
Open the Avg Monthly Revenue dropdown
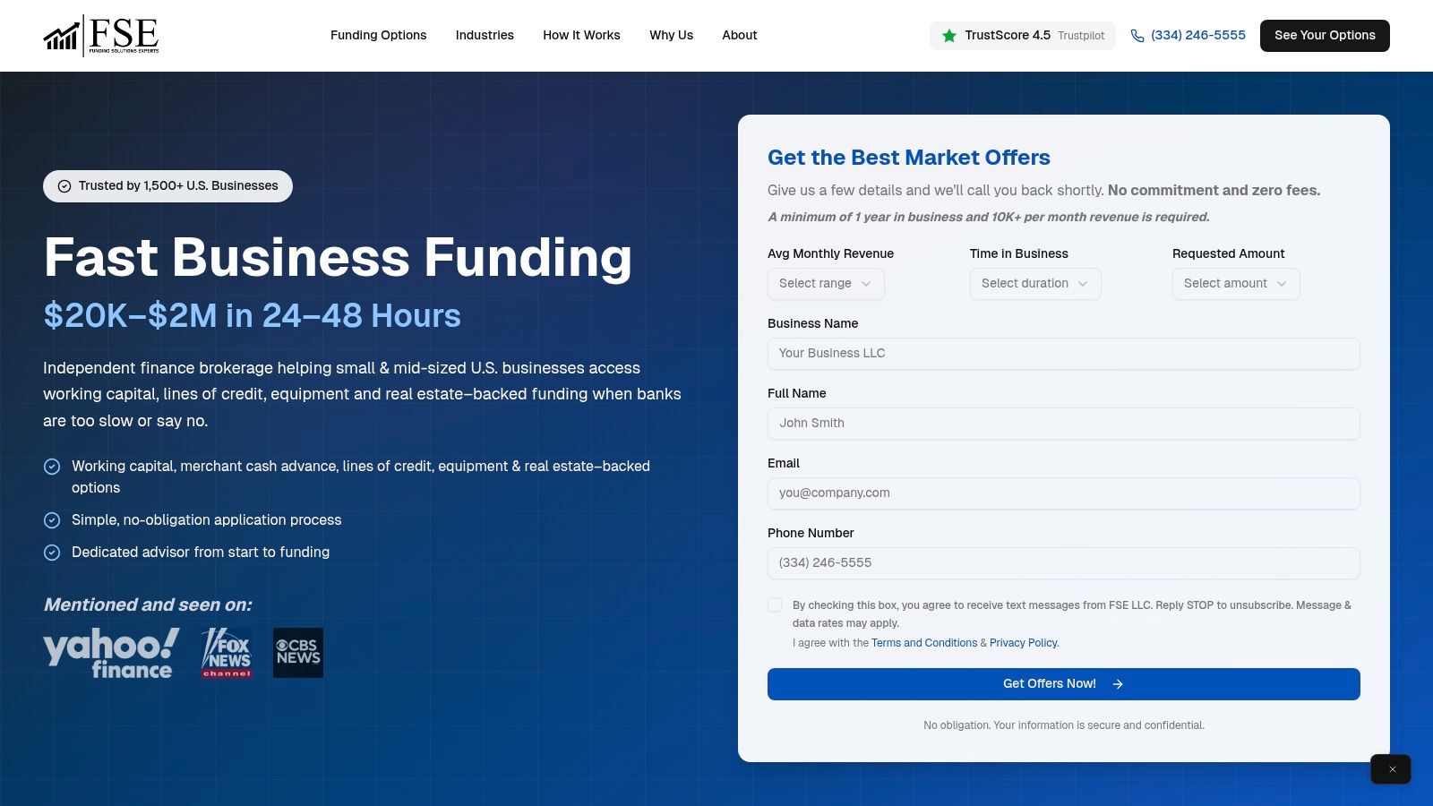pyautogui.click(x=825, y=284)
